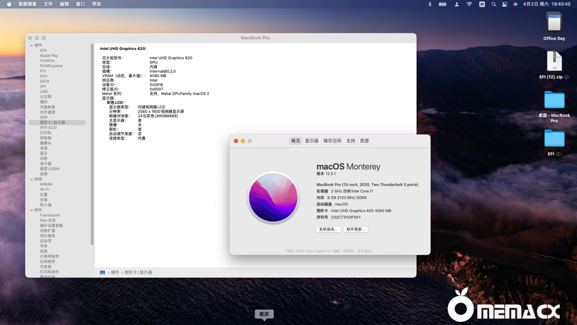
Task: Switch to the 储存空间 tab
Action: (332, 141)
